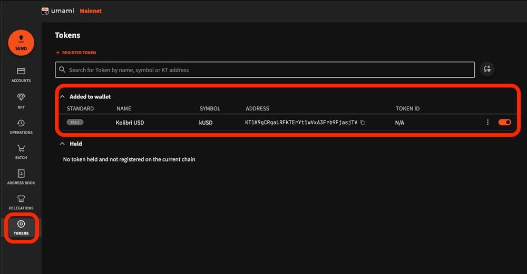Open the NFT section
Image resolution: width=527 pixels, height=274 pixels.
click(21, 101)
